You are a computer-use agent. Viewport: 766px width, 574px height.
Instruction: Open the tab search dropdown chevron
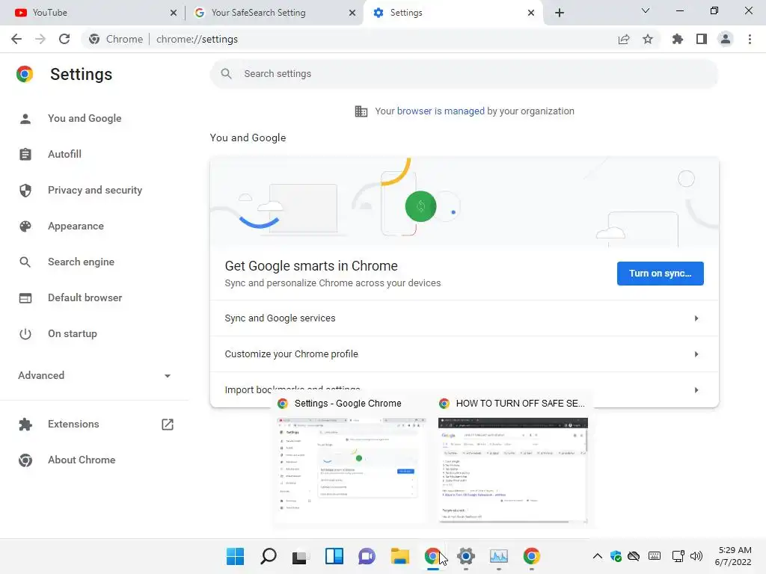(646, 10)
